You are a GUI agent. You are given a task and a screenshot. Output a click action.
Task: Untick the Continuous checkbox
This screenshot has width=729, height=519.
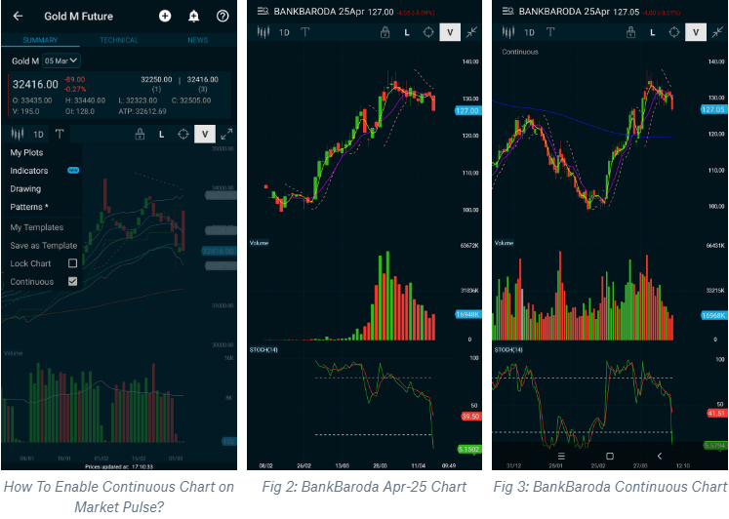point(72,282)
